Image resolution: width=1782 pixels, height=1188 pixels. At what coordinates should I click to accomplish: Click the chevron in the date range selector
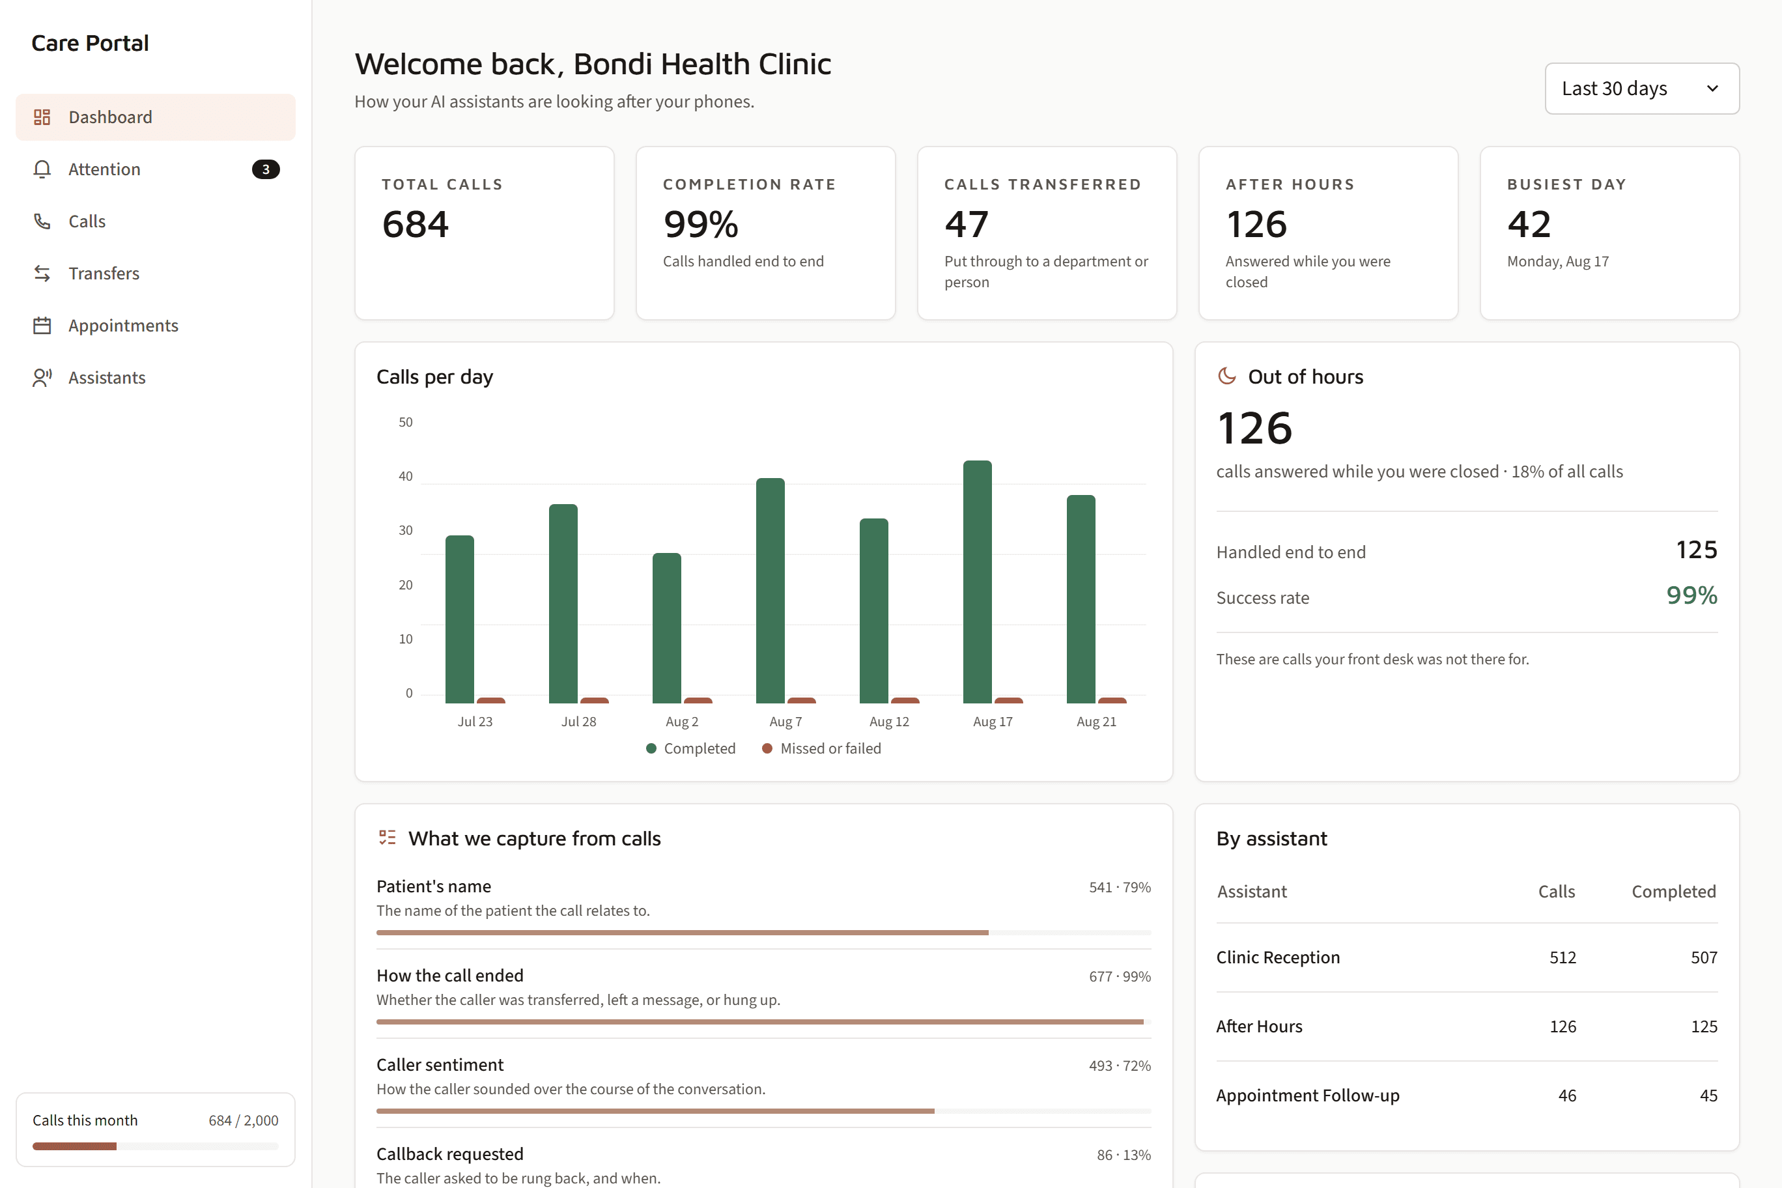(1712, 89)
